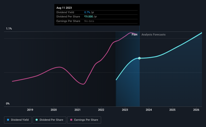
Task: Click the 0.7% dividend yield tooltip value
Action: [x=87, y=12]
